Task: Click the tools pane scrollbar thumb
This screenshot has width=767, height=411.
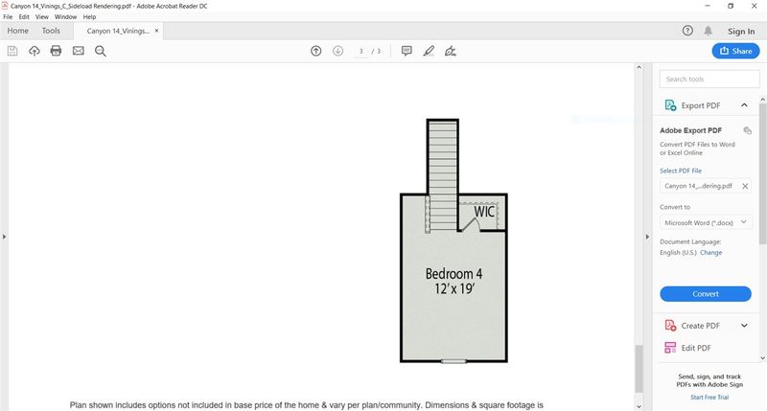Action: pos(762,173)
